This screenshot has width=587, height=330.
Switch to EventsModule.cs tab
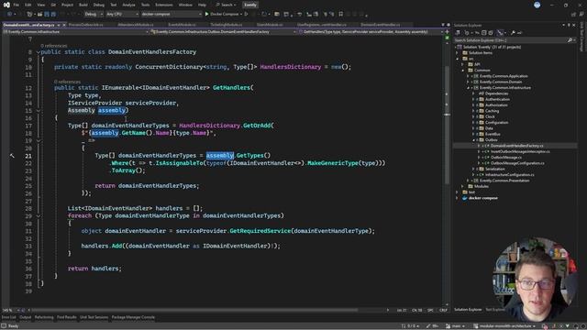182,25
